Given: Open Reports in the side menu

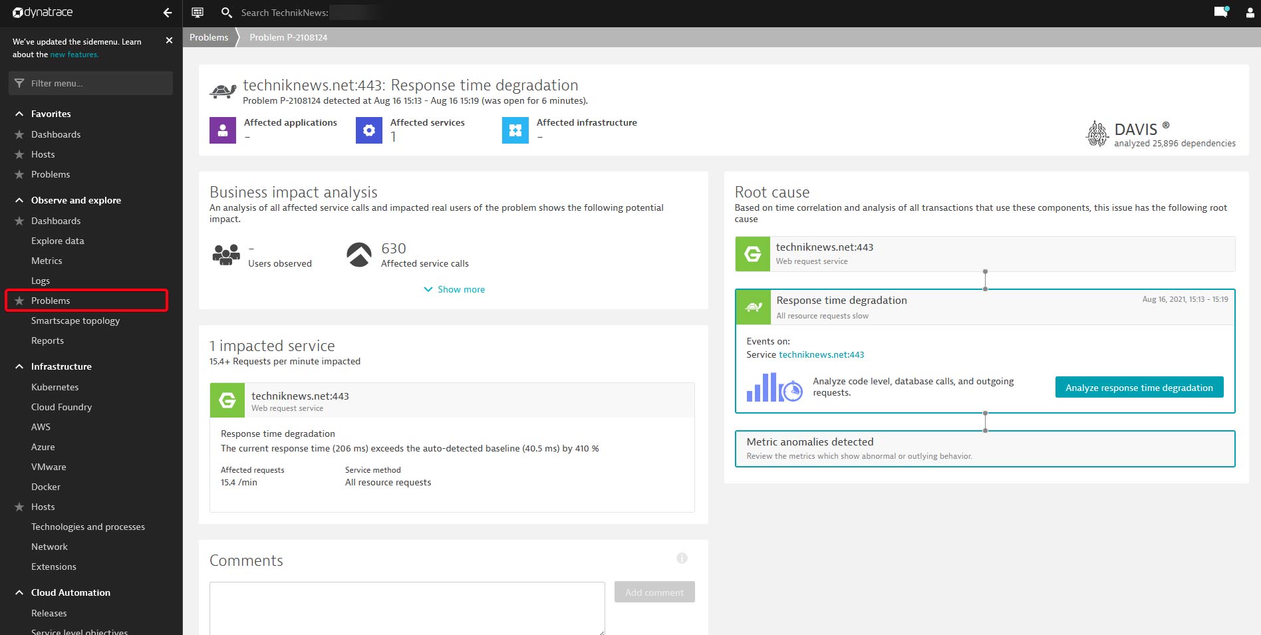Looking at the screenshot, I should (47, 340).
